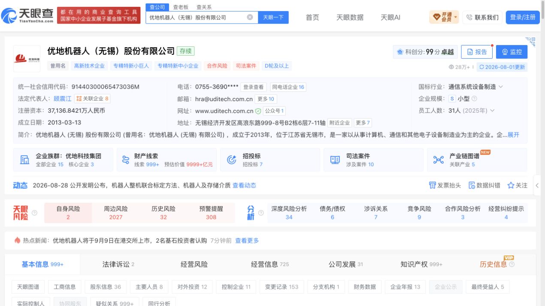
Task: Expand the 国标行业 dropdown arrow
Action: click(x=500, y=87)
